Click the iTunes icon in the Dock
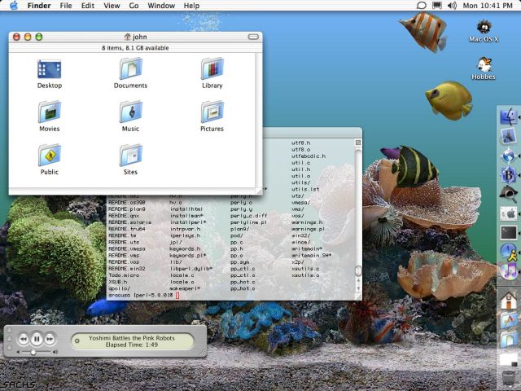521x391 pixels. click(508, 270)
